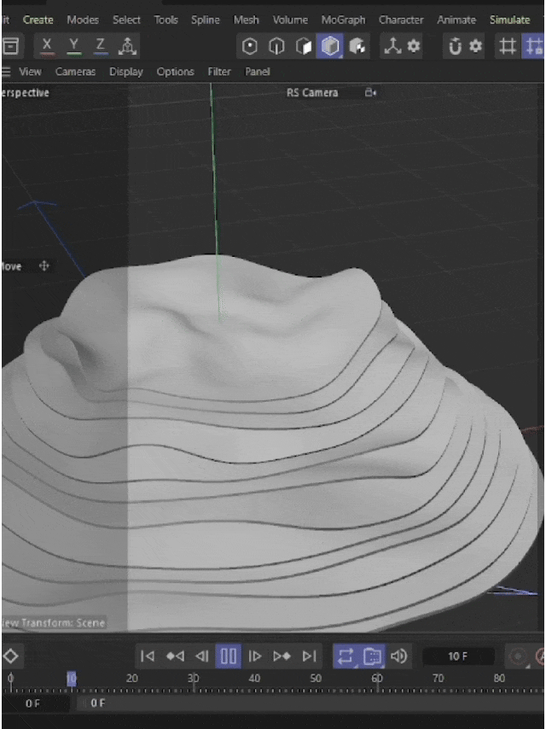The image size is (546, 729).
Task: Expand the viewport hamburger menu
Action: 6,72
